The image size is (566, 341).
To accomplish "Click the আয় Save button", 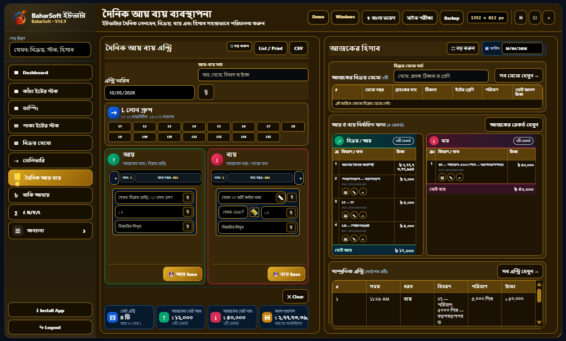I will (x=182, y=274).
